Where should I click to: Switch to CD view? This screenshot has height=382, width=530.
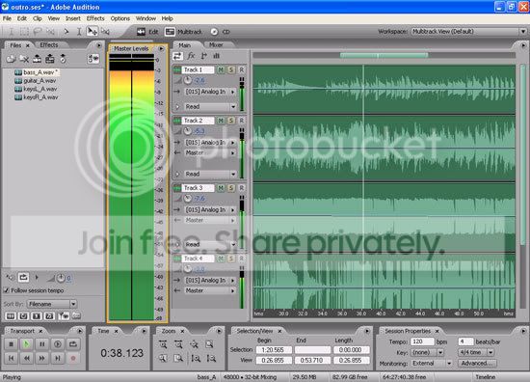(x=220, y=32)
